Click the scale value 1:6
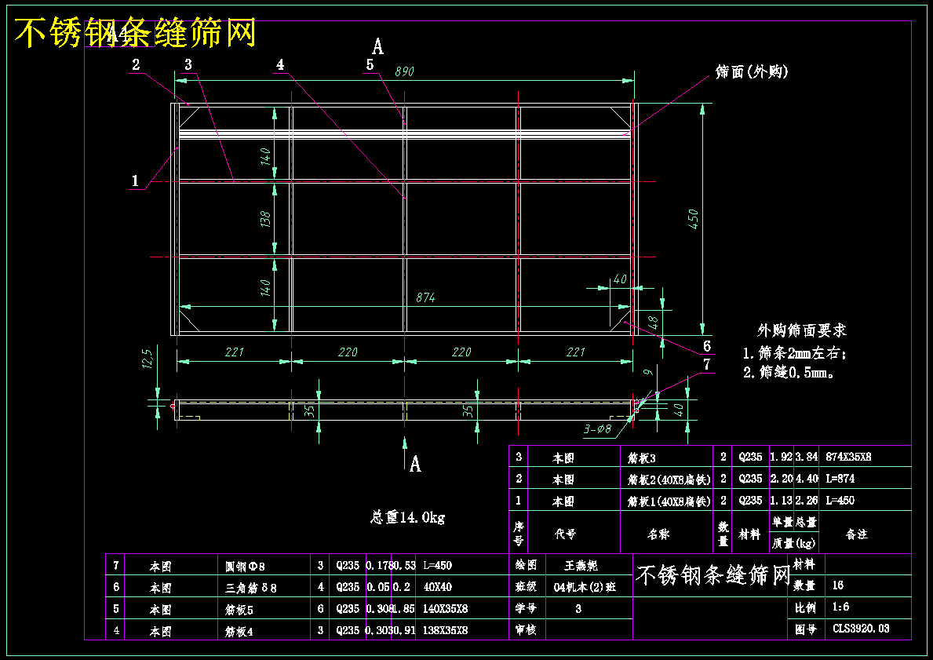Screen dimensions: 933x660 [840, 607]
